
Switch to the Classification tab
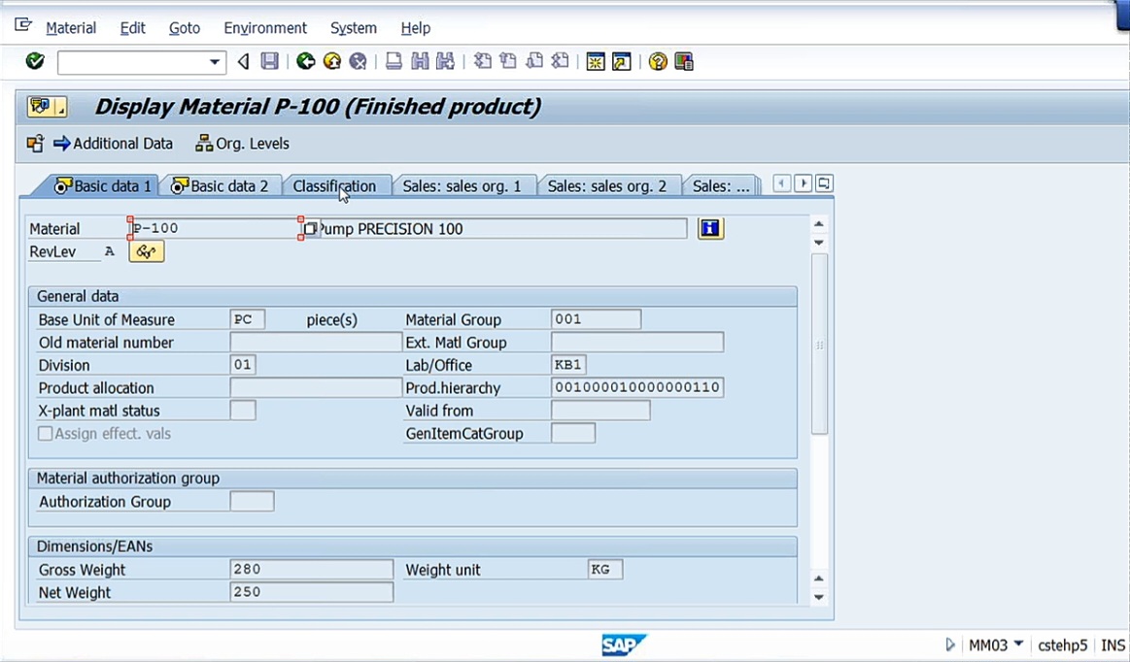[334, 185]
